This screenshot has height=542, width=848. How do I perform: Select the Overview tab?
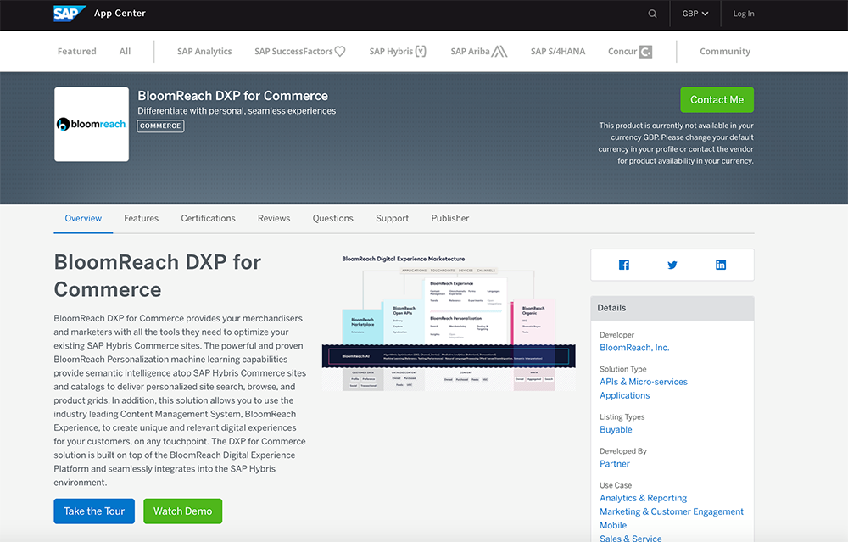83,219
